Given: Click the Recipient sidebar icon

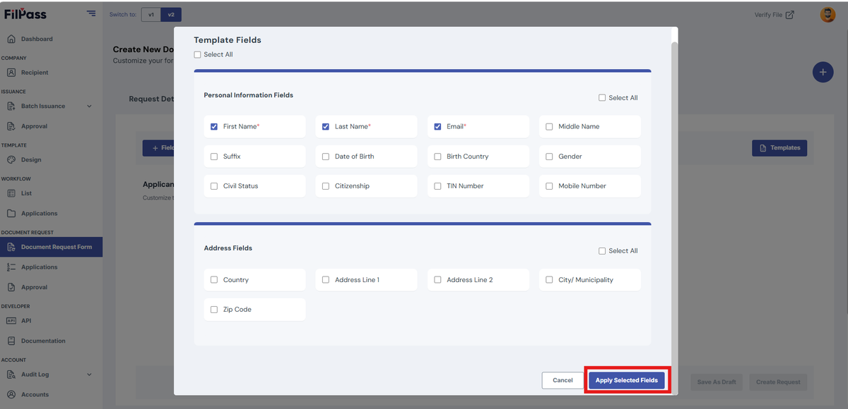Looking at the screenshot, I should tap(11, 73).
